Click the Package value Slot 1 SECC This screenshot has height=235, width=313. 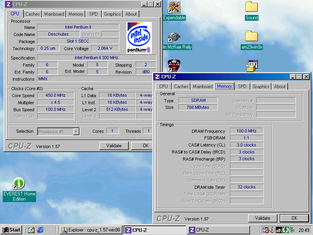(x=78, y=41)
